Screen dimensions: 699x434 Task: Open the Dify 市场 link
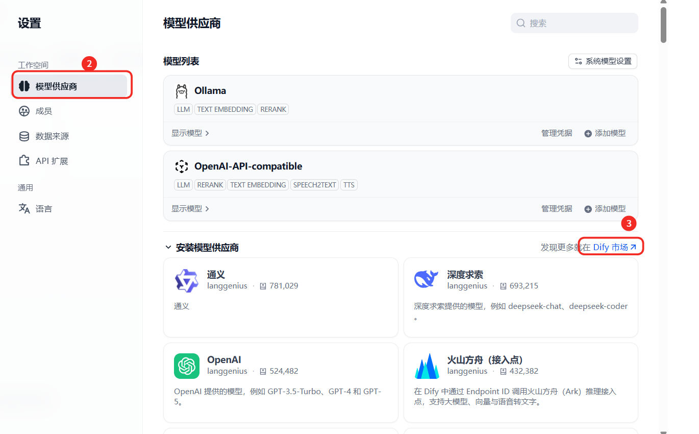click(x=615, y=247)
